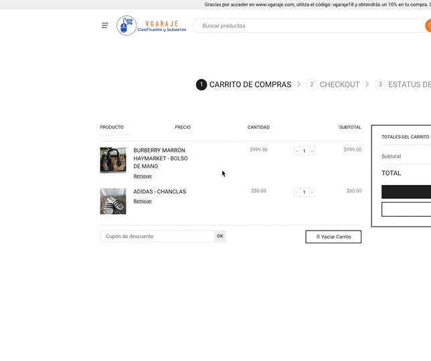
Task: Click the PRODUCTO column header
Action: [112, 128]
